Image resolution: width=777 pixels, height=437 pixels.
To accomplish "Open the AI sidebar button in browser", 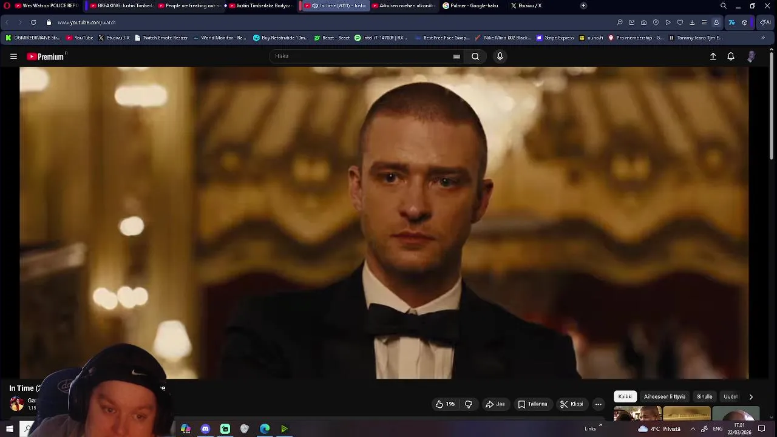I will 765,22.
